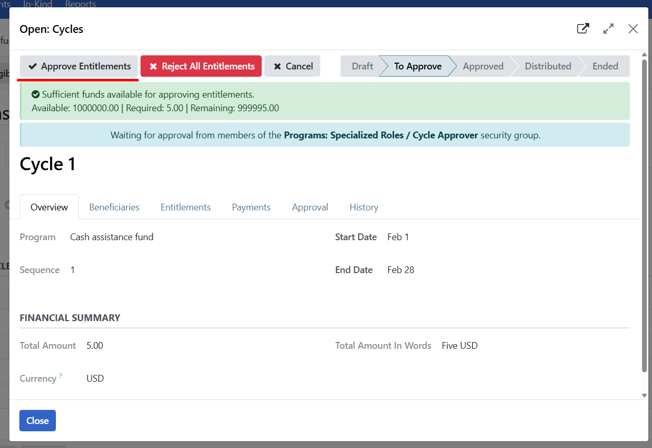View the Payments tab

pos(251,207)
